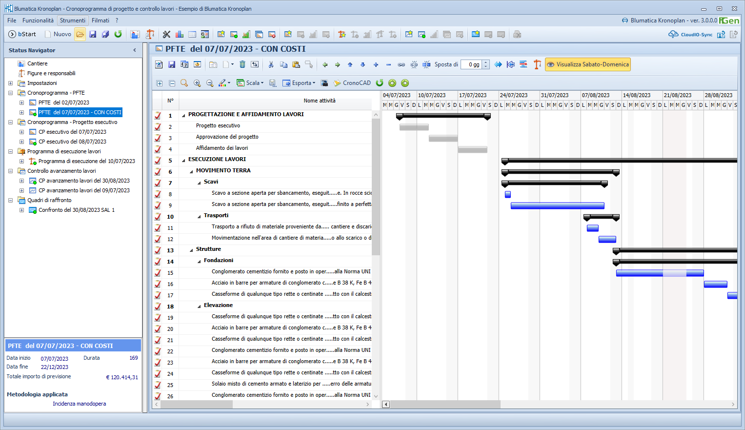
Task: Open the Esporta dropdown
Action: (299, 83)
